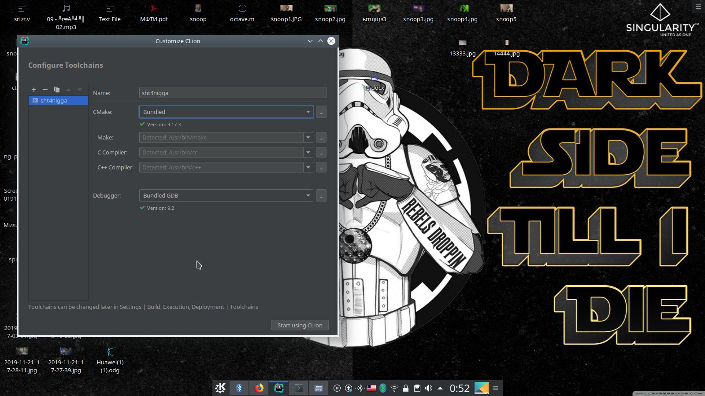The image size is (705, 396).
Task: Open the file manager taskbar entry
Action: (319, 388)
